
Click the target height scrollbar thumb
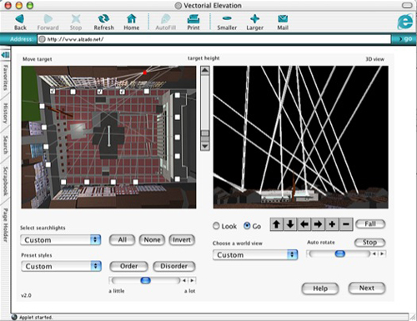tap(205, 133)
